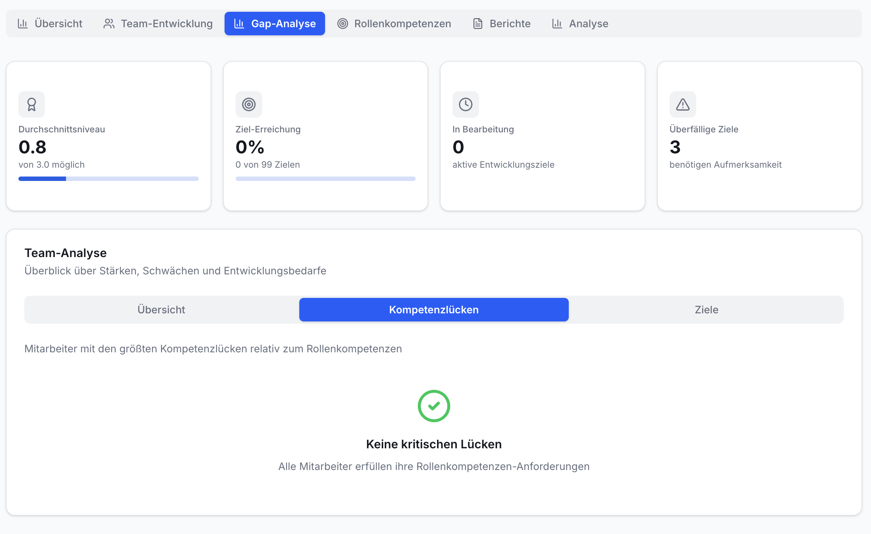Open the Rollenkompetenzen tab
Viewport: 871px width, 534px height.
pyautogui.click(x=394, y=24)
